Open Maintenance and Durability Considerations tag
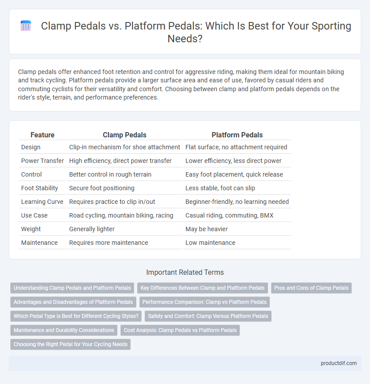The height and width of the screenshot is (384, 370). coord(64,330)
